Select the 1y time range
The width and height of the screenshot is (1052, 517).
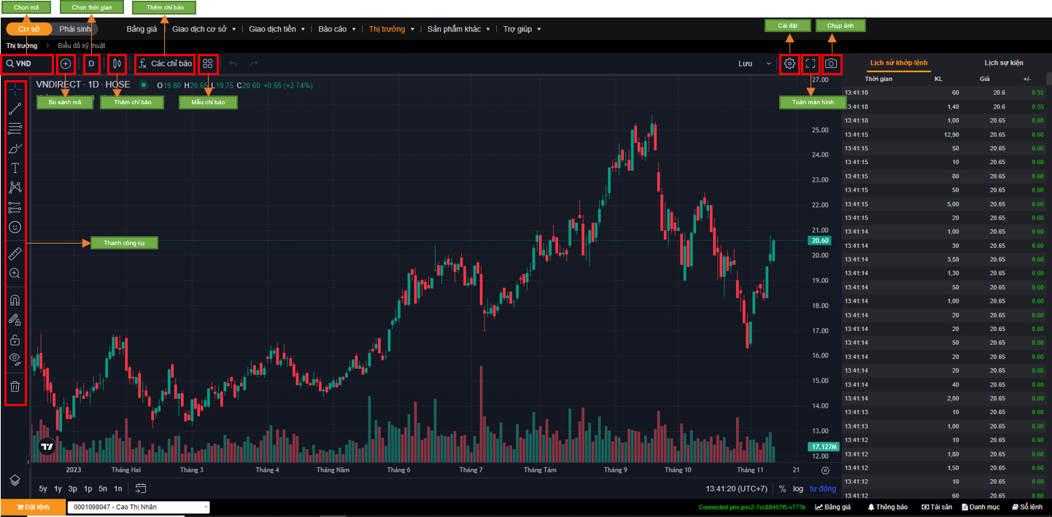pos(58,489)
